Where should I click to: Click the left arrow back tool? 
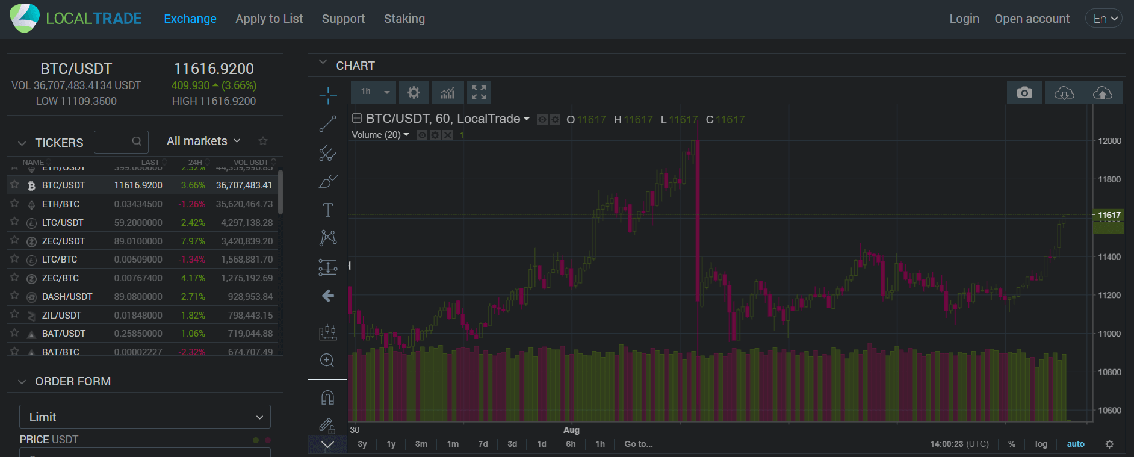(x=327, y=296)
